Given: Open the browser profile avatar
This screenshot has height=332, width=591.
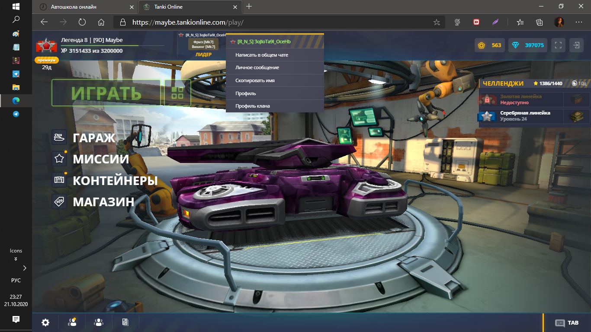Looking at the screenshot, I should tap(559, 22).
